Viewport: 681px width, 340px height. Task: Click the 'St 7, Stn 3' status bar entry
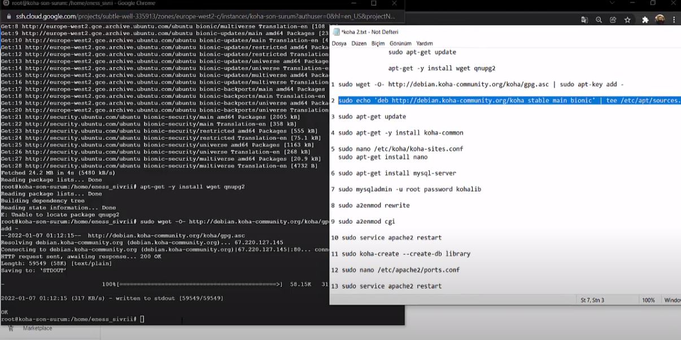592,300
